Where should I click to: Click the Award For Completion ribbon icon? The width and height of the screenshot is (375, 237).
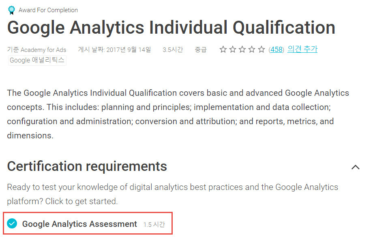(x=11, y=10)
